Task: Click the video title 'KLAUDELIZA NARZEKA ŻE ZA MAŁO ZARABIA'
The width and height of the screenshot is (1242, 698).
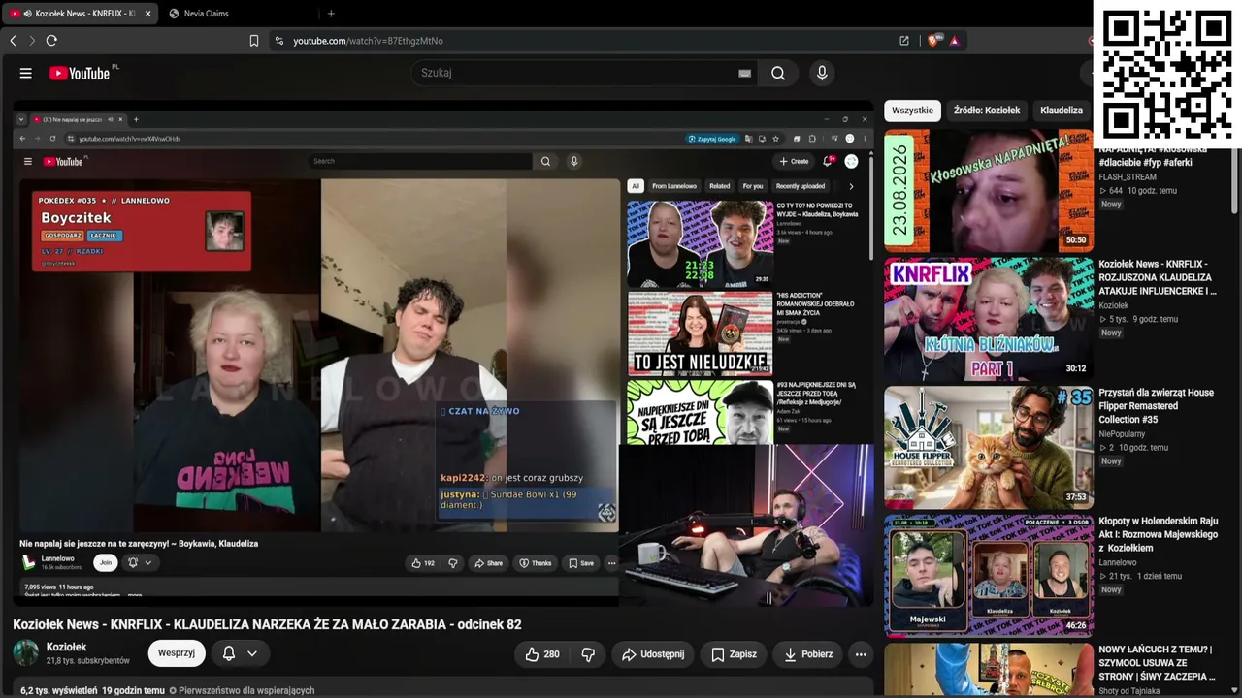Action: pos(267,624)
